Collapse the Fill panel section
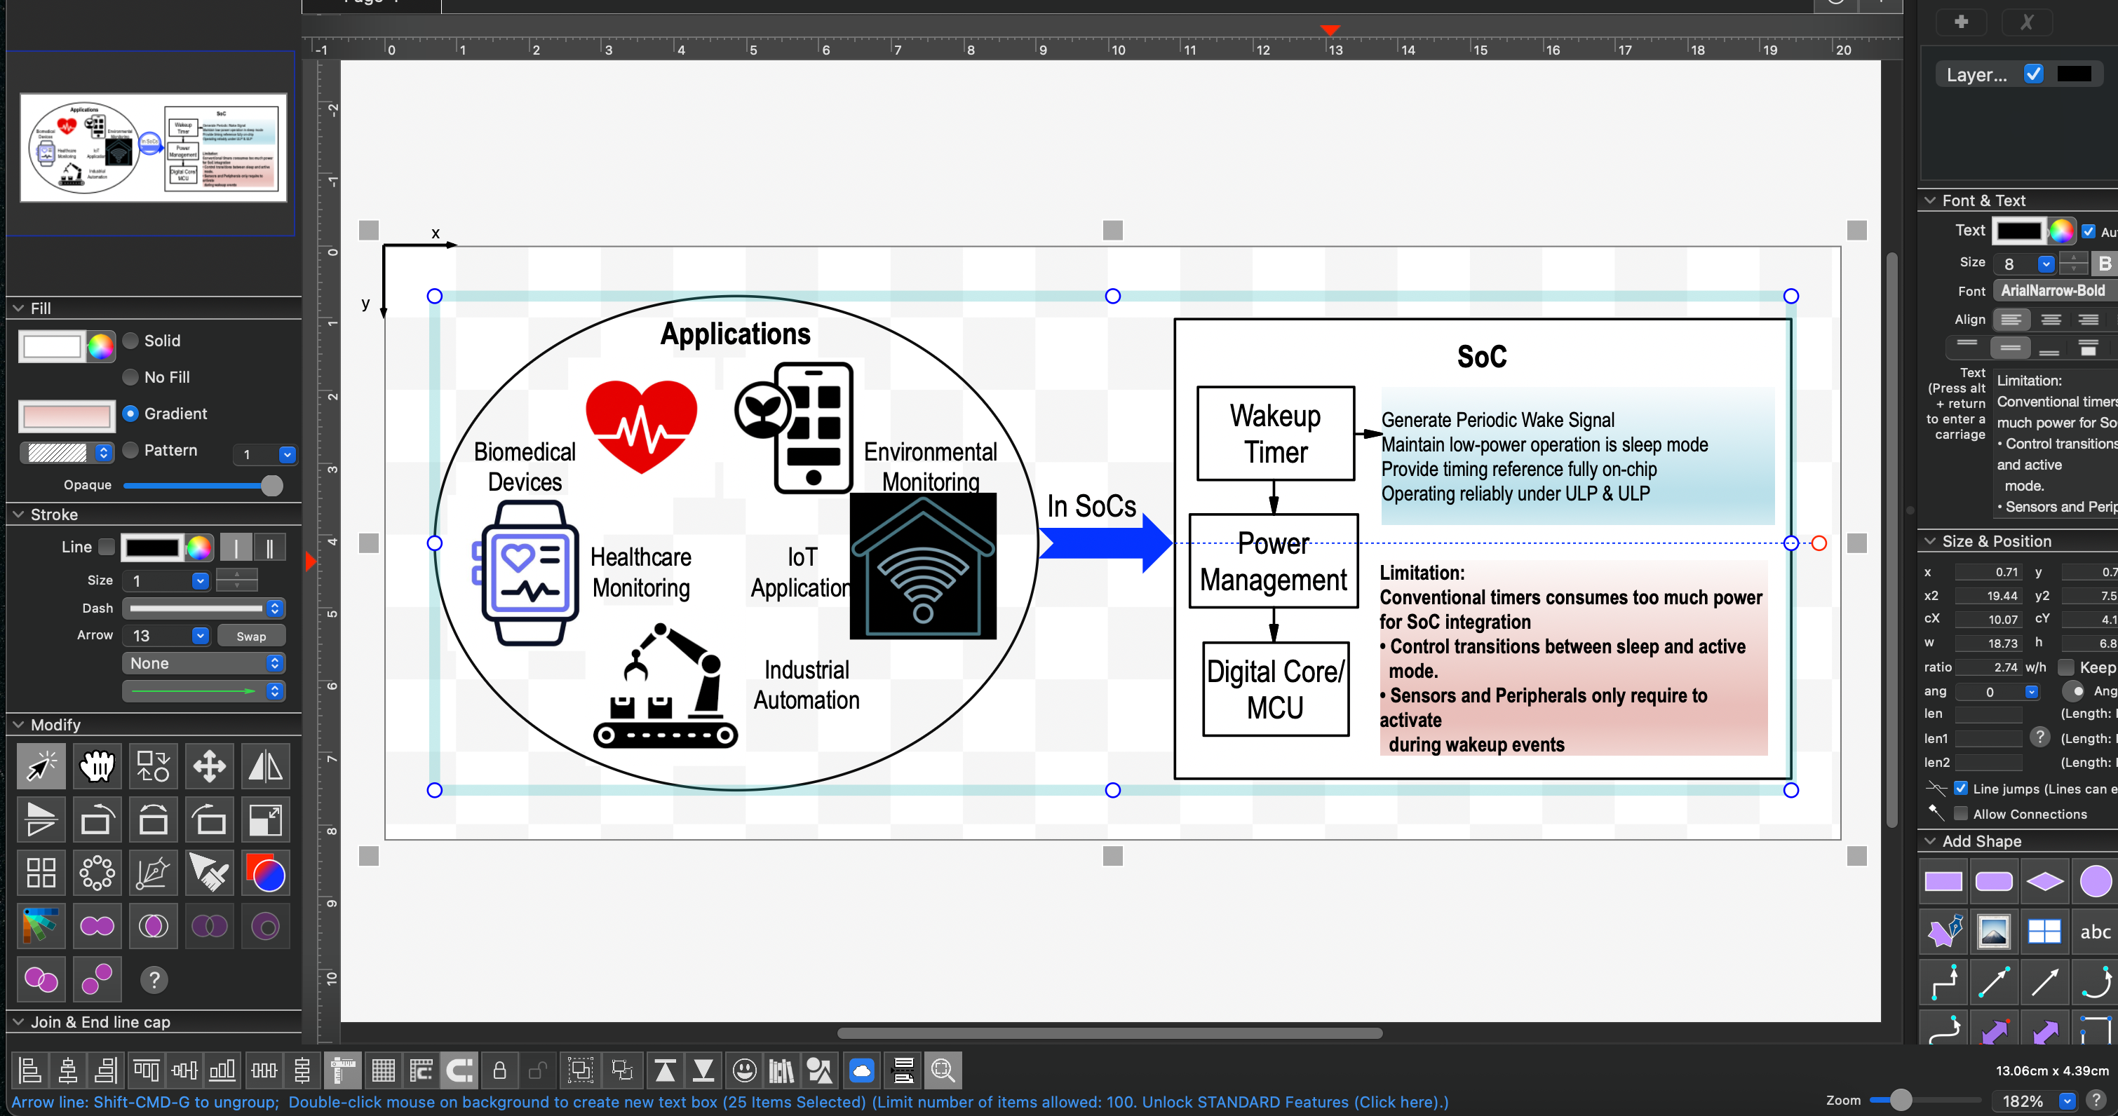The image size is (2118, 1116). tap(18, 308)
